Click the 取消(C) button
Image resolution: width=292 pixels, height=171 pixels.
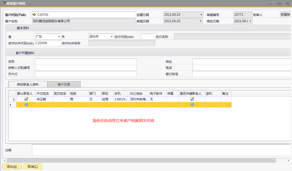33,167
